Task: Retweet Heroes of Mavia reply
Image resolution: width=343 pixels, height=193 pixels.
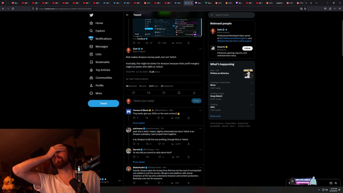Action: coord(147,118)
